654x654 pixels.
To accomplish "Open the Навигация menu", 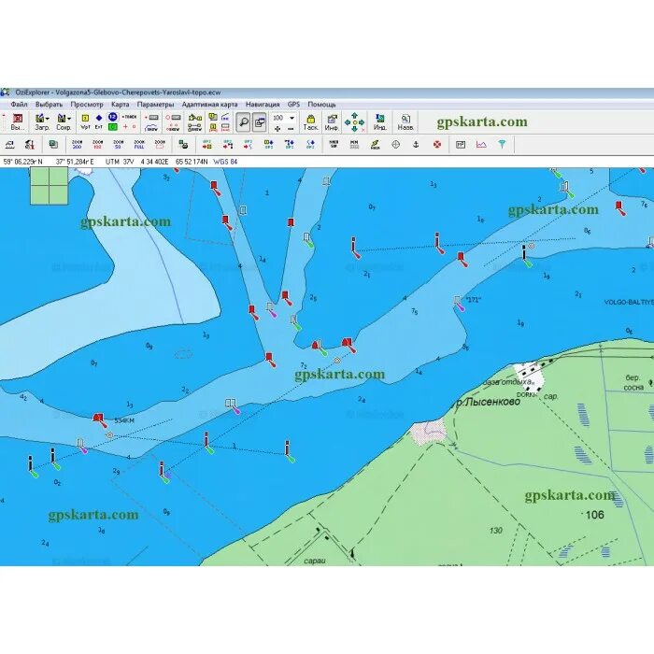I will pyautogui.click(x=263, y=105).
